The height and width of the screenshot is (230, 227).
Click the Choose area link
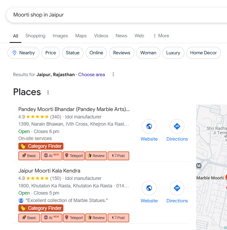(x=91, y=75)
